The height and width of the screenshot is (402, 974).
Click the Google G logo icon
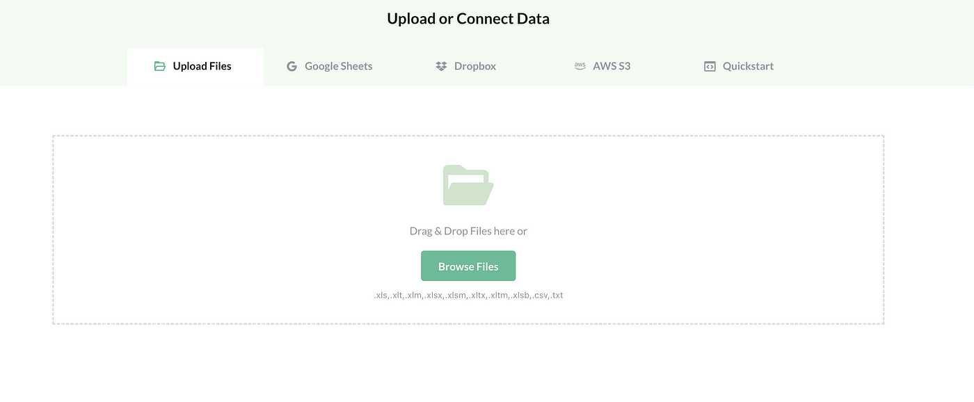292,66
